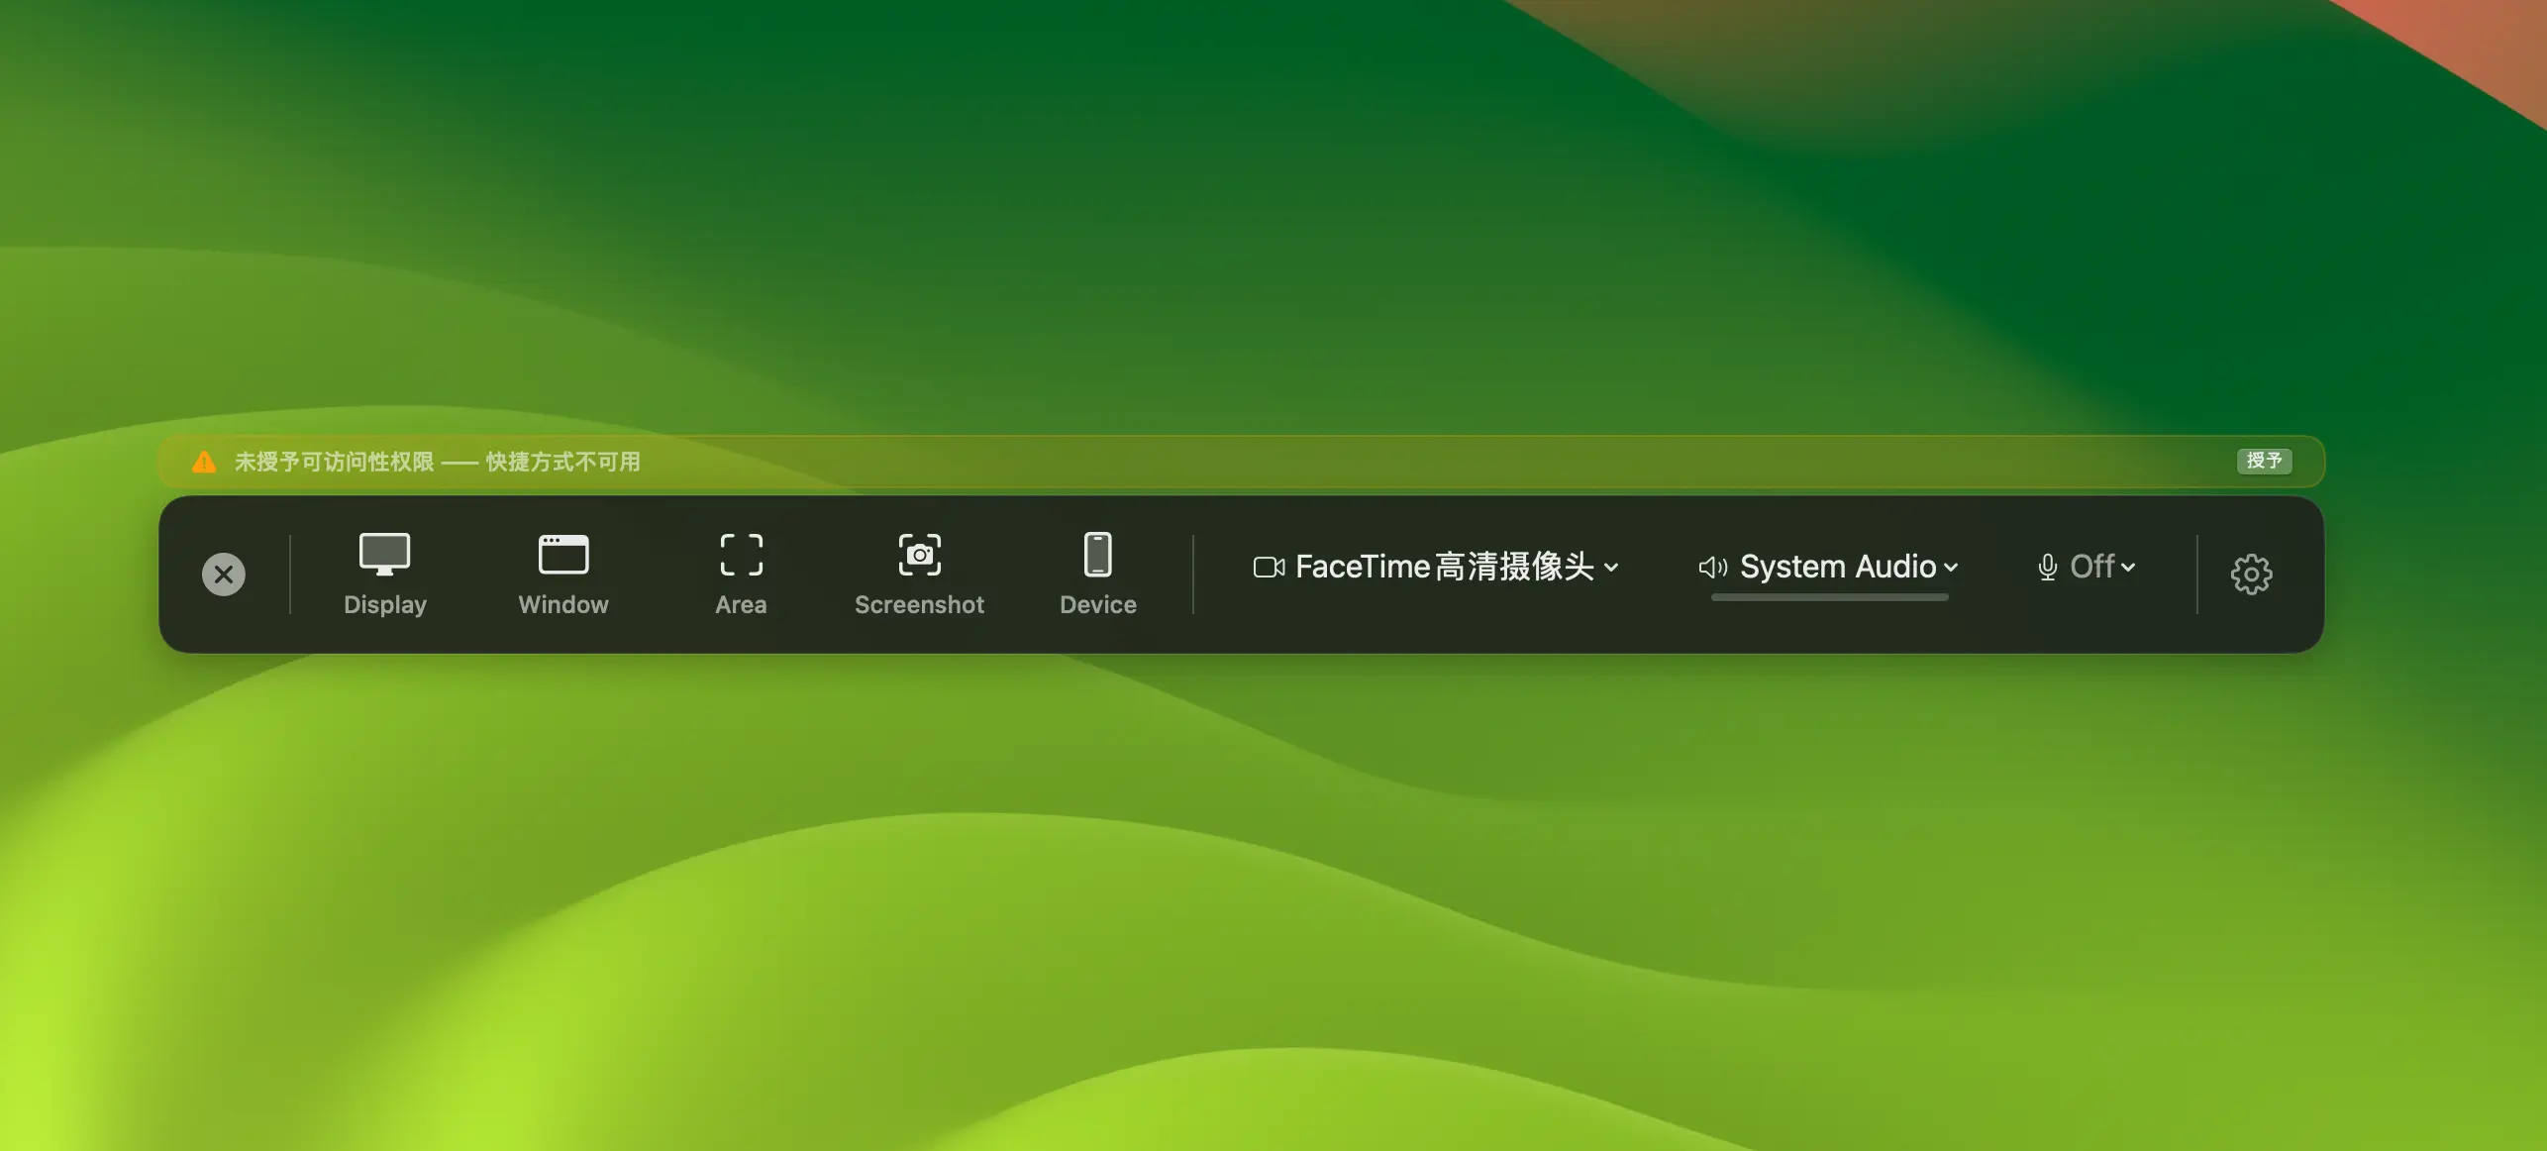Open the FaceTime camera source dropdown

[x=1611, y=568]
